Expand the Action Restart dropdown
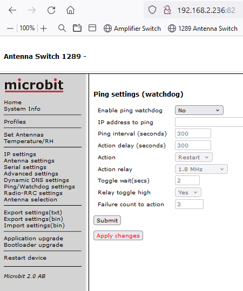This screenshot has width=243, height=291. 194,157
